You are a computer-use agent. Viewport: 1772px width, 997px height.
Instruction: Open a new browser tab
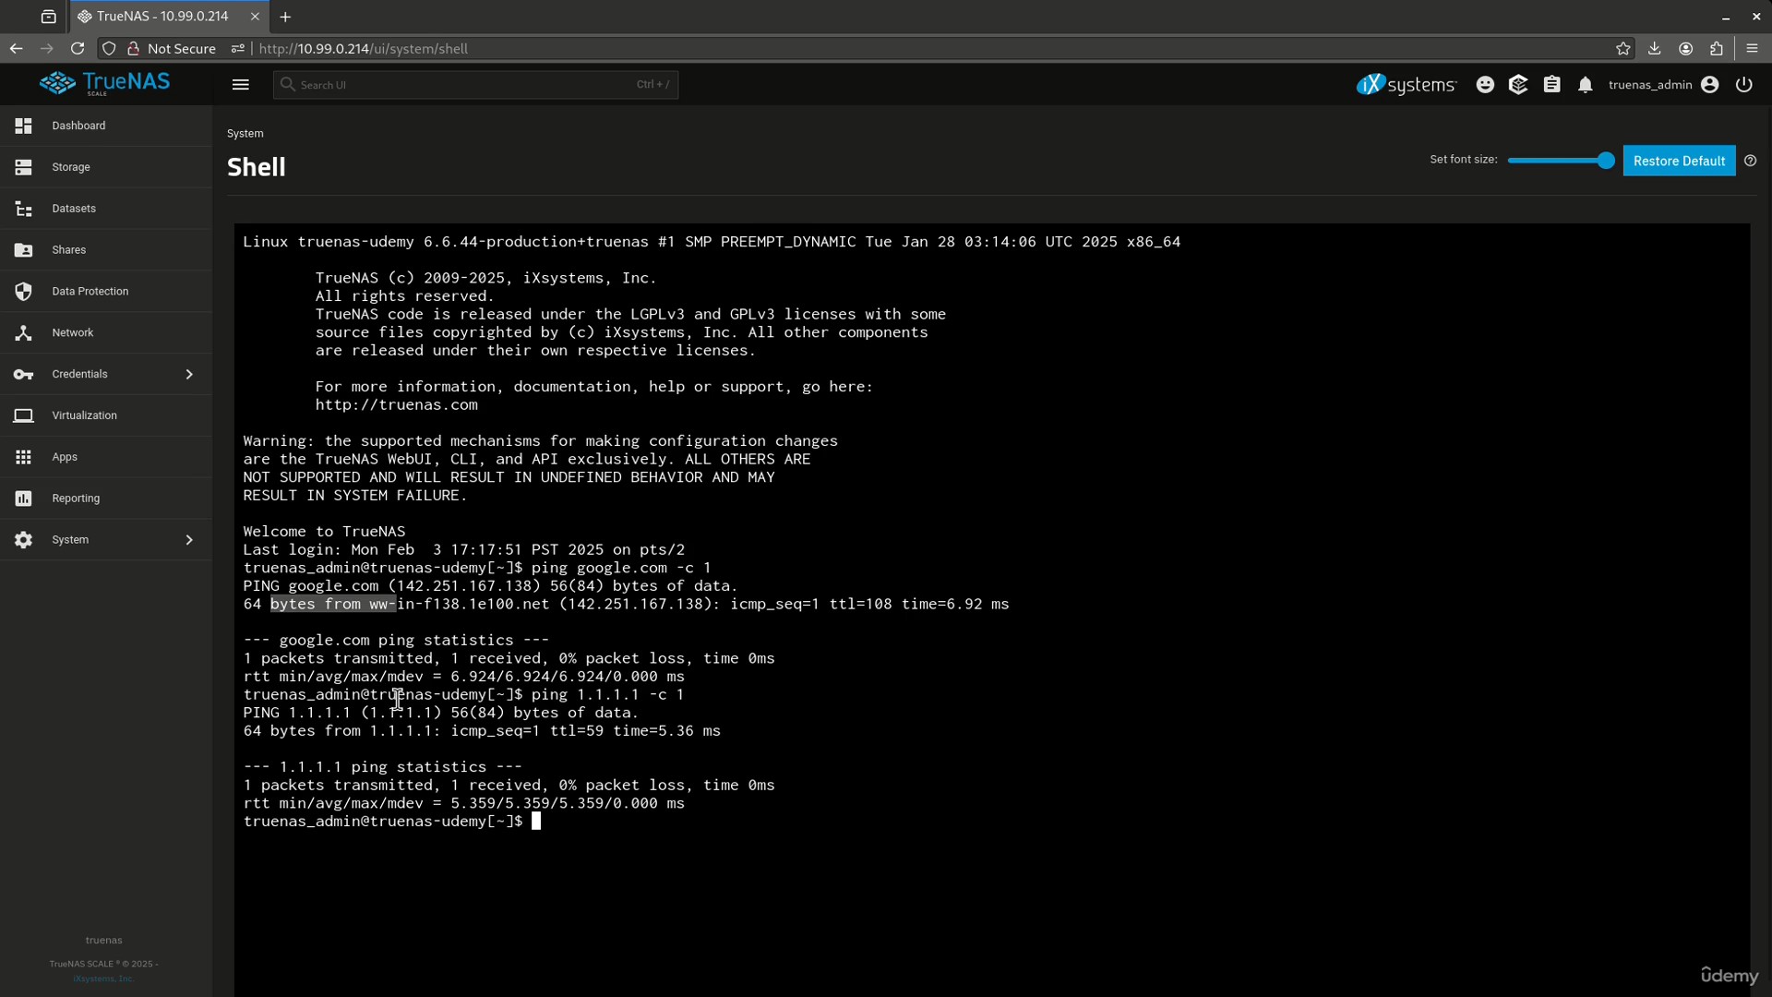point(285,17)
